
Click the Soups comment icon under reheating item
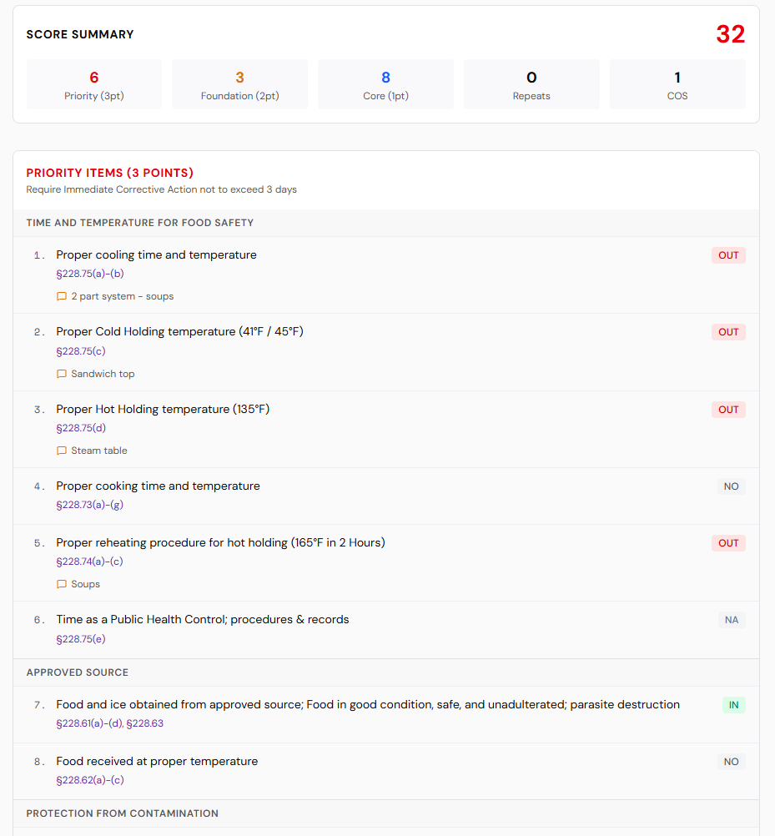(x=61, y=584)
